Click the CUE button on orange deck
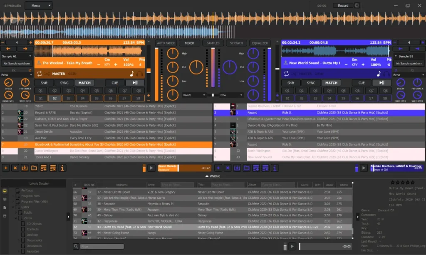 pos(115,83)
